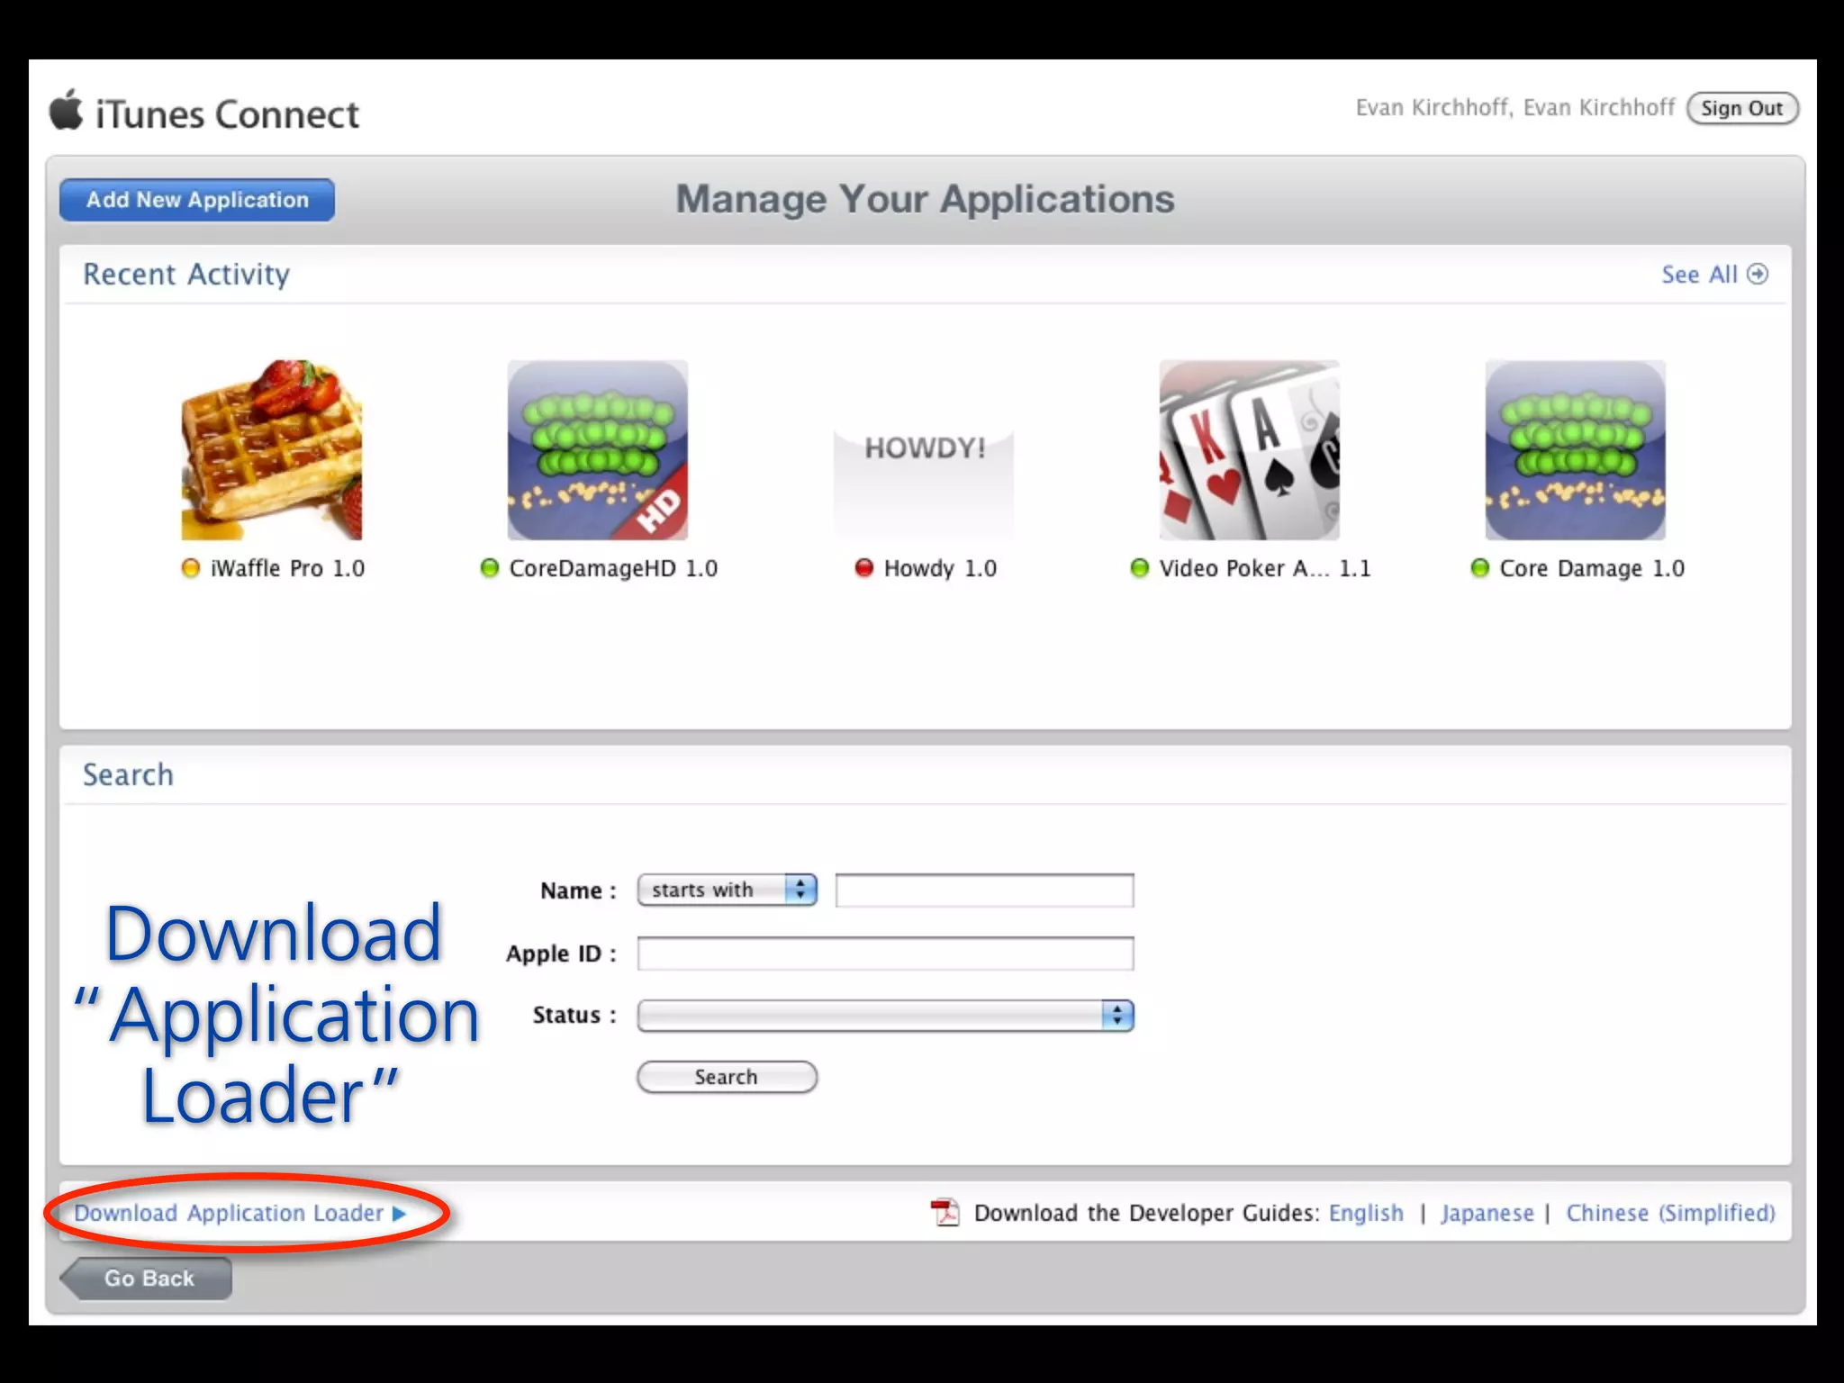
Task: Click the Core Damage 1.0 label
Action: [1592, 568]
